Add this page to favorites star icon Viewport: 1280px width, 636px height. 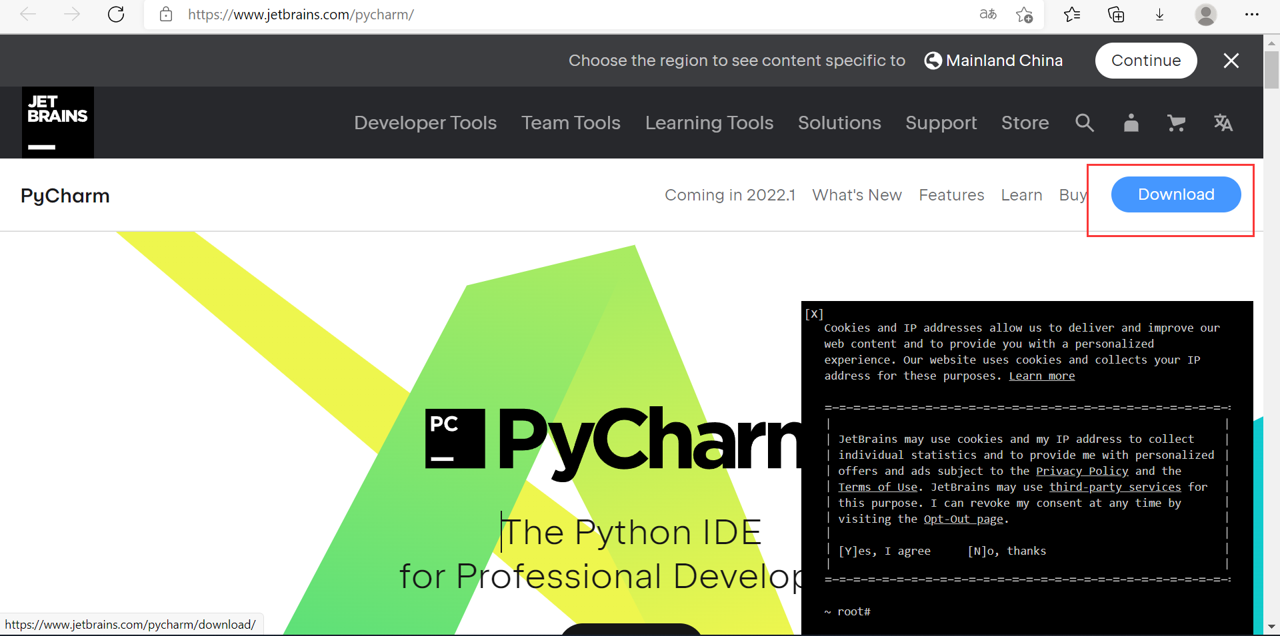point(1025,14)
